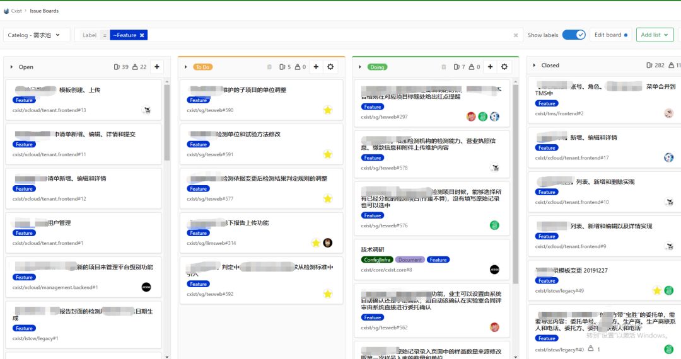This screenshot has height=359, width=681.
Task: Click star avatar on tesweb#592 card
Action: coord(328,294)
